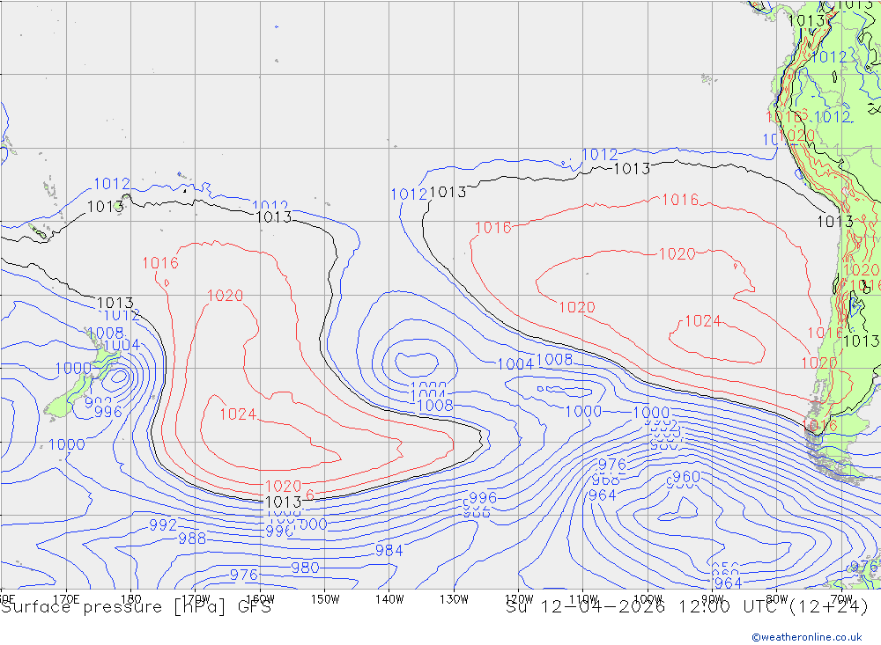The height and width of the screenshot is (645, 881).
Task: Select the blue 968 isobar label
Action: pos(606,480)
